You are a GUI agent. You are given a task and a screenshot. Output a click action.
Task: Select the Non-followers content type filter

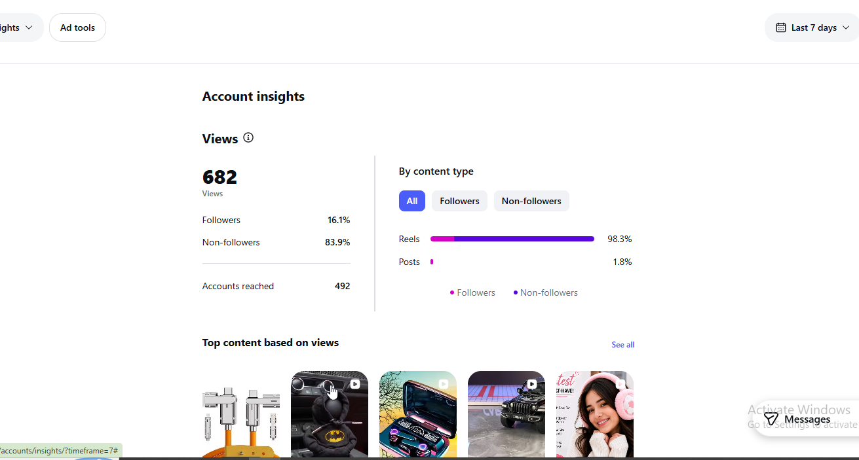tap(531, 201)
